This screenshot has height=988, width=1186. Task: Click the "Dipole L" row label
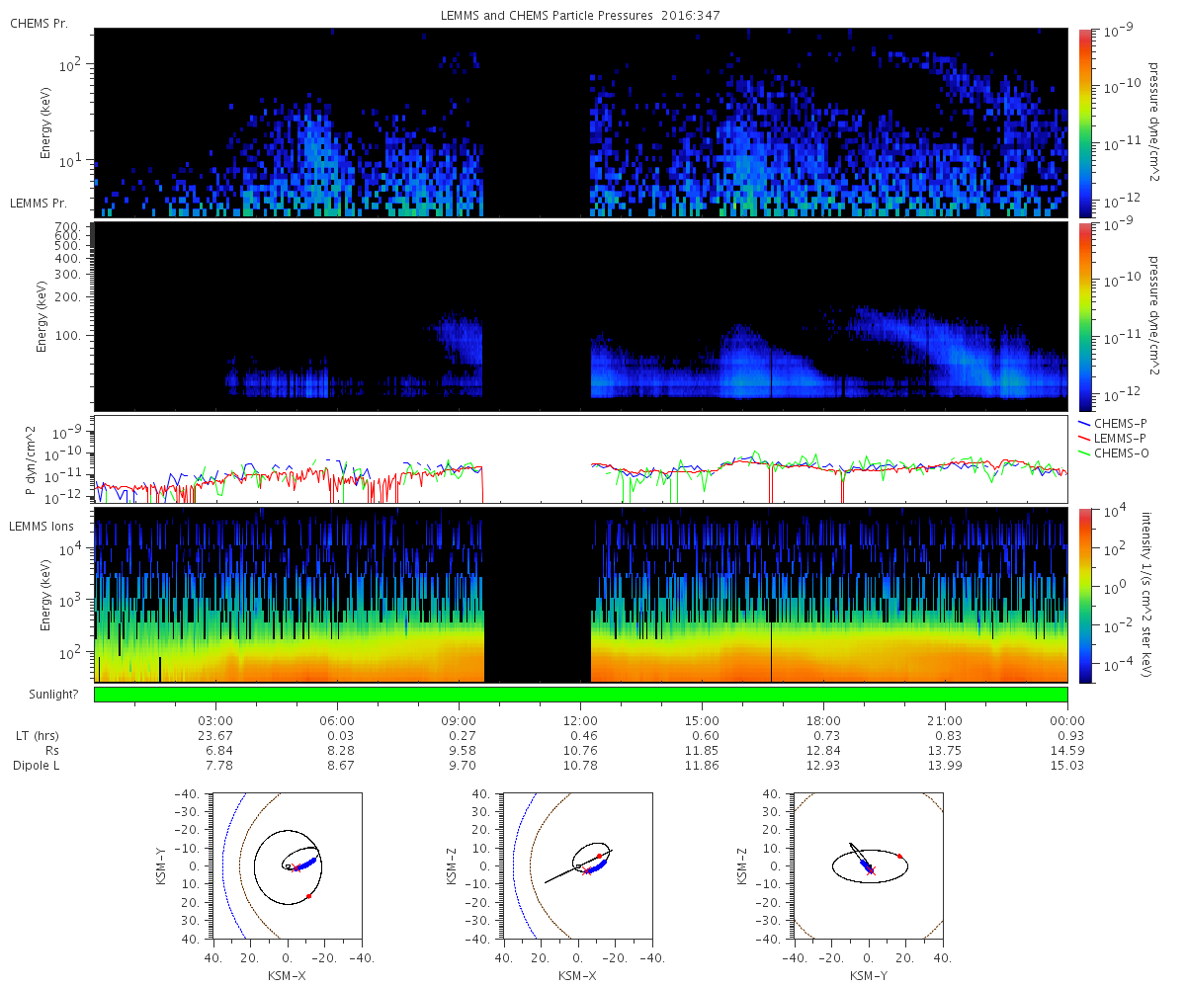[x=38, y=766]
